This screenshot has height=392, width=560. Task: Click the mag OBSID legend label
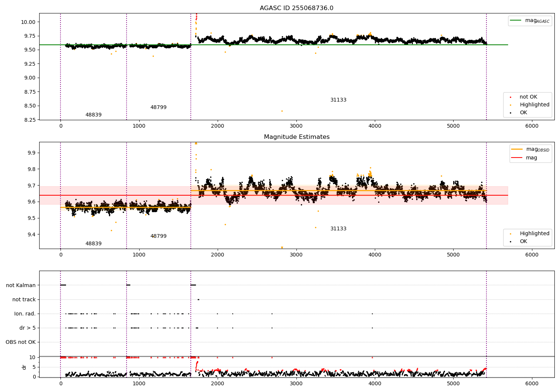click(538, 149)
